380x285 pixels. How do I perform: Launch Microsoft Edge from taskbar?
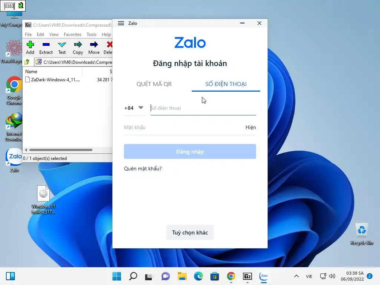pyautogui.click(x=198, y=276)
